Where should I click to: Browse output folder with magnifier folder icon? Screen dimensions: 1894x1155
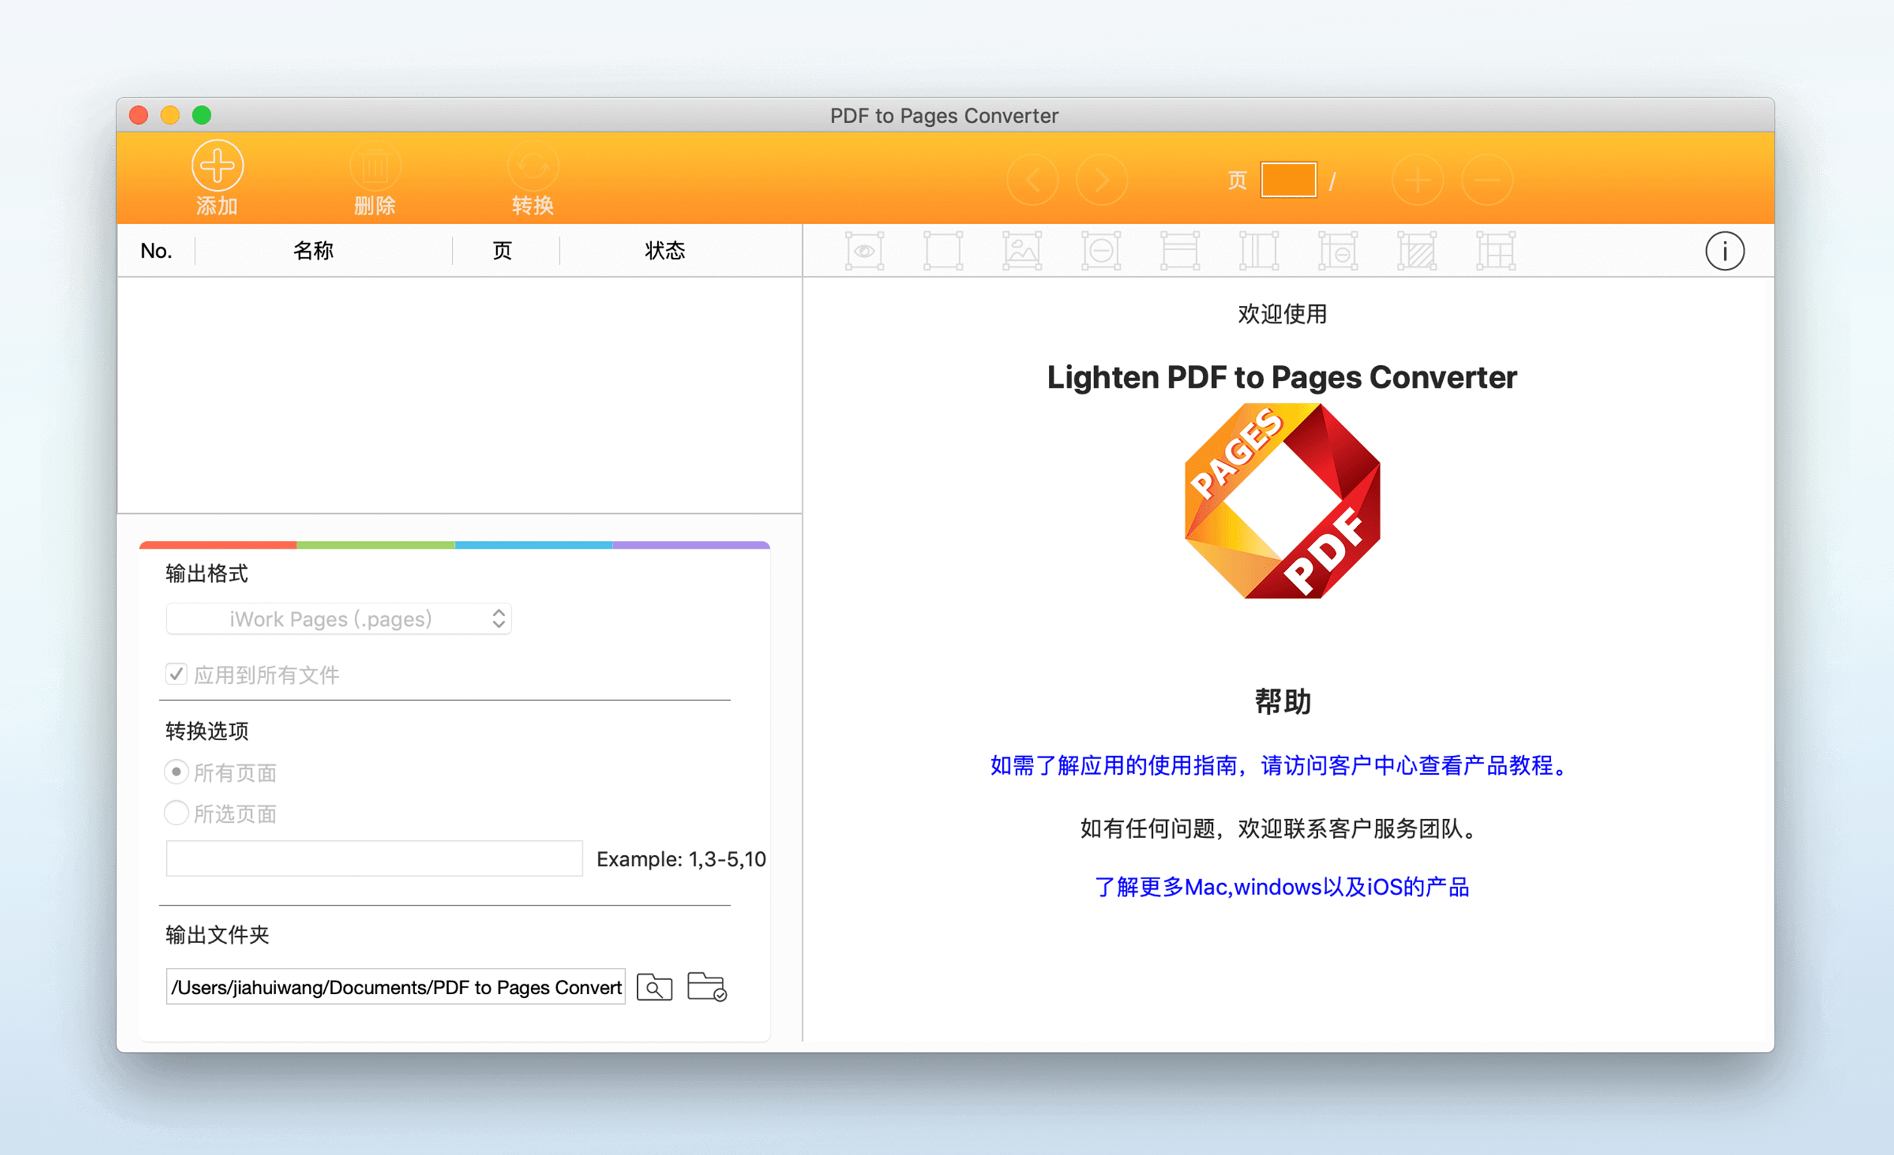point(655,987)
